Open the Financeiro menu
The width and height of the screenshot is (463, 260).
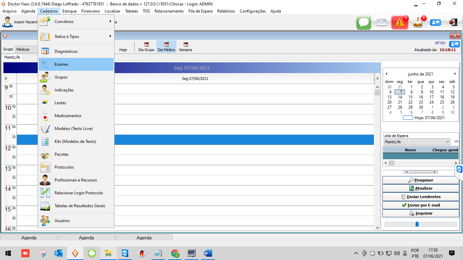point(90,11)
